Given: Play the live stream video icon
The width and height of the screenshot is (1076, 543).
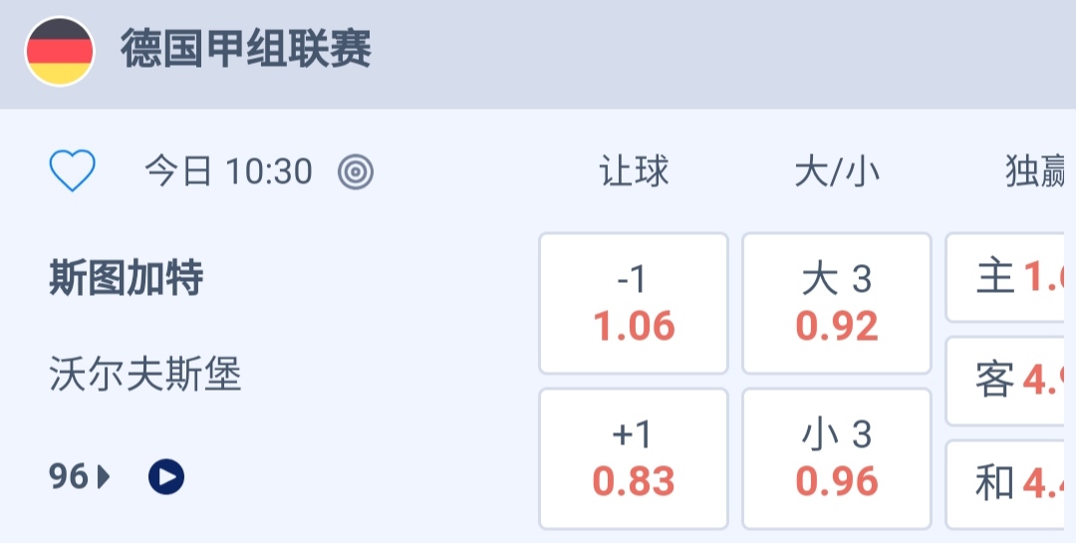Looking at the screenshot, I should tap(166, 478).
